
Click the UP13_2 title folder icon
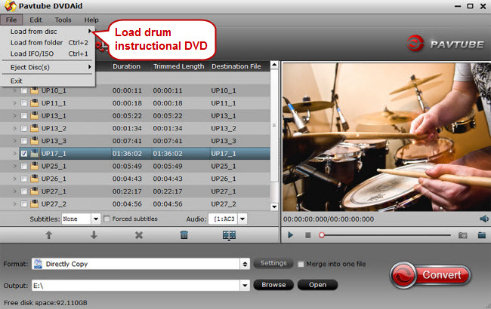tap(34, 128)
